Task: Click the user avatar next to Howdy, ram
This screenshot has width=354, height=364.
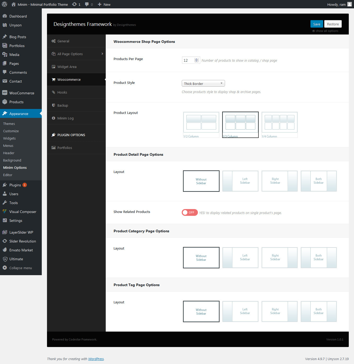Action: click(x=350, y=4)
